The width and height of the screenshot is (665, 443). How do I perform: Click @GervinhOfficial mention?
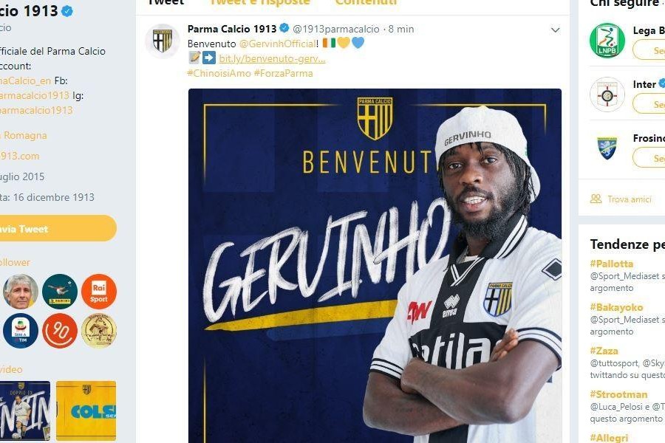(x=277, y=44)
